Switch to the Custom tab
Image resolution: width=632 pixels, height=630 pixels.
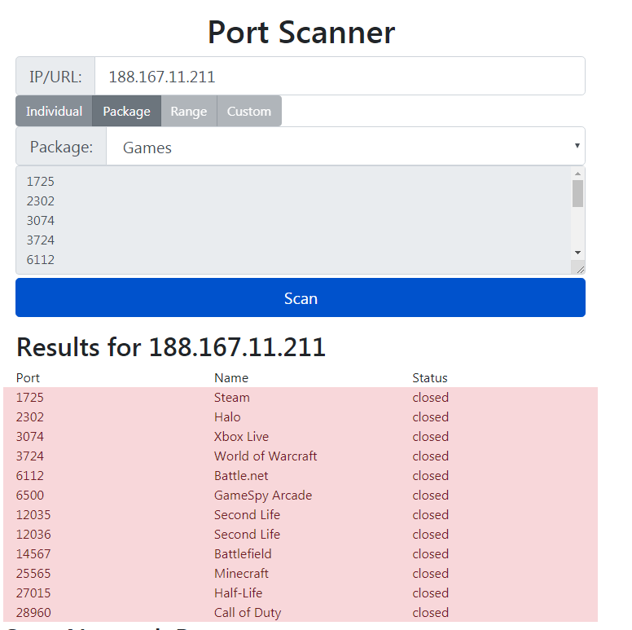coord(249,111)
